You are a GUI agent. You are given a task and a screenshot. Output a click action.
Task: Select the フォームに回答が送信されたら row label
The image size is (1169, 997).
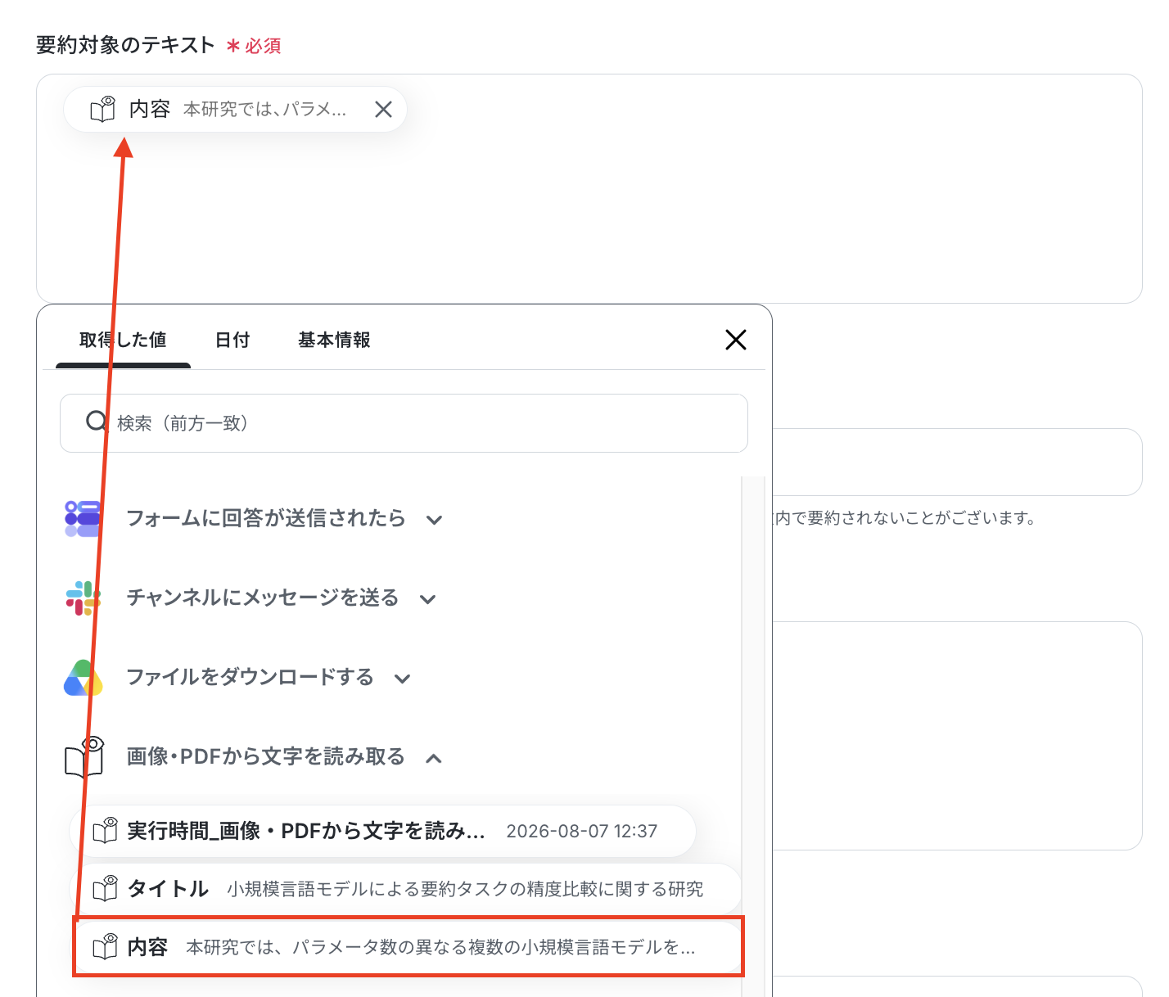pyautogui.click(x=266, y=518)
